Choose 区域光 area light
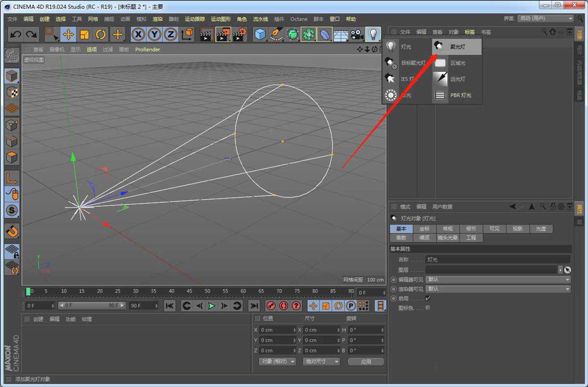This screenshot has width=588, height=387. 457,63
